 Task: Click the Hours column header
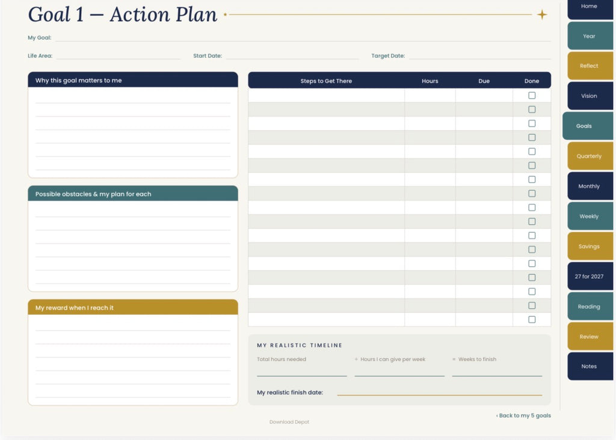click(430, 81)
